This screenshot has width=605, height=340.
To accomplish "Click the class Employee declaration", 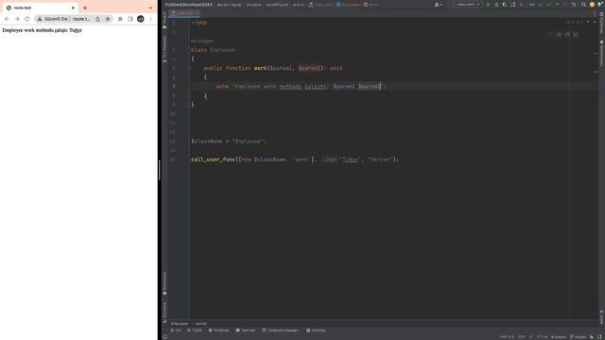I will [x=213, y=50].
